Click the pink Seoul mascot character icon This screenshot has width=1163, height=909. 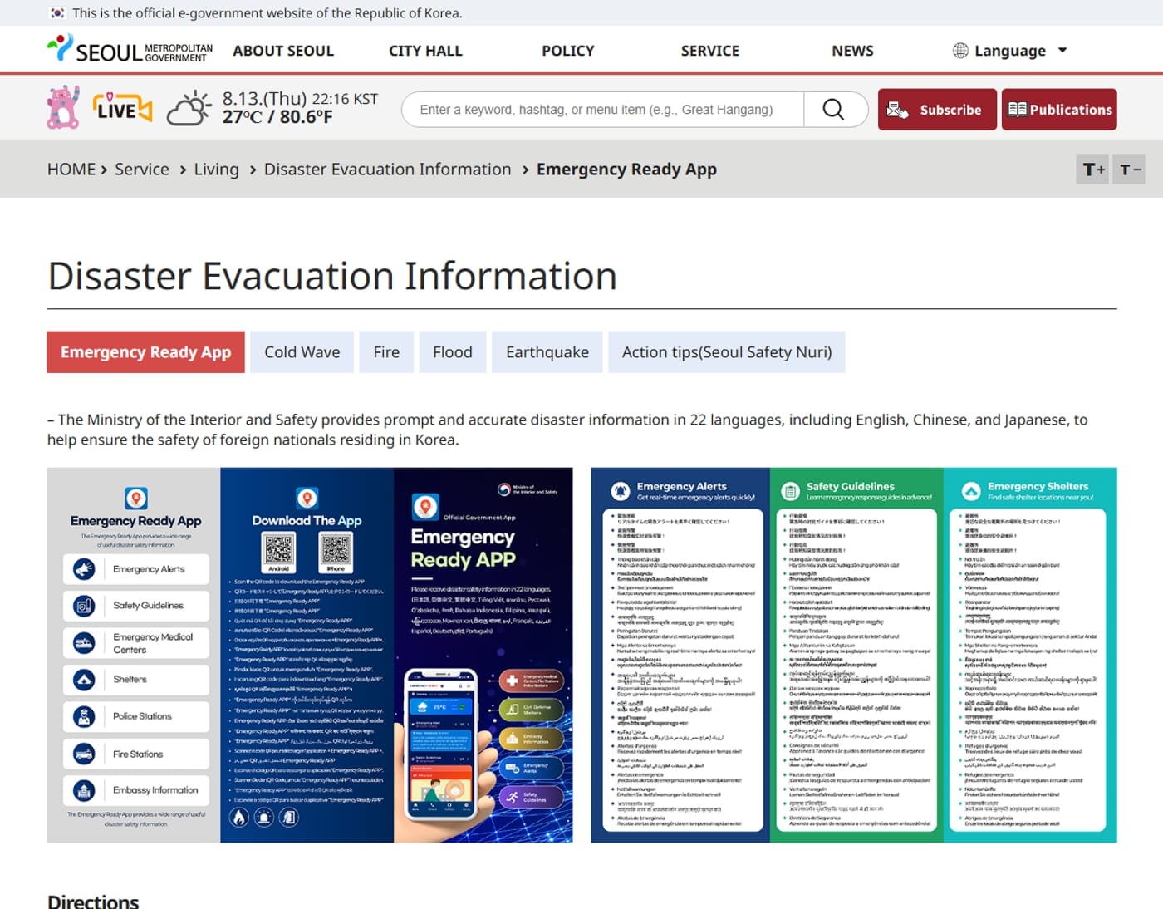point(63,108)
